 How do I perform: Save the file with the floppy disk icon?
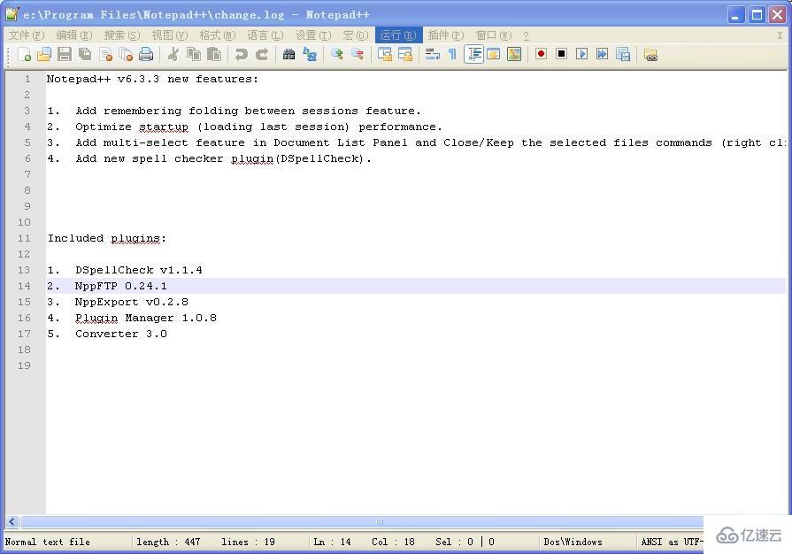pos(65,55)
